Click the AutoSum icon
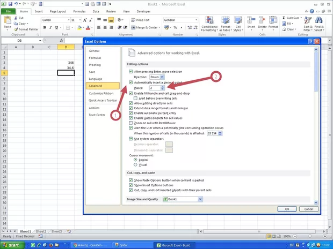The height and width of the screenshot is (249, 333). pos(291,18)
